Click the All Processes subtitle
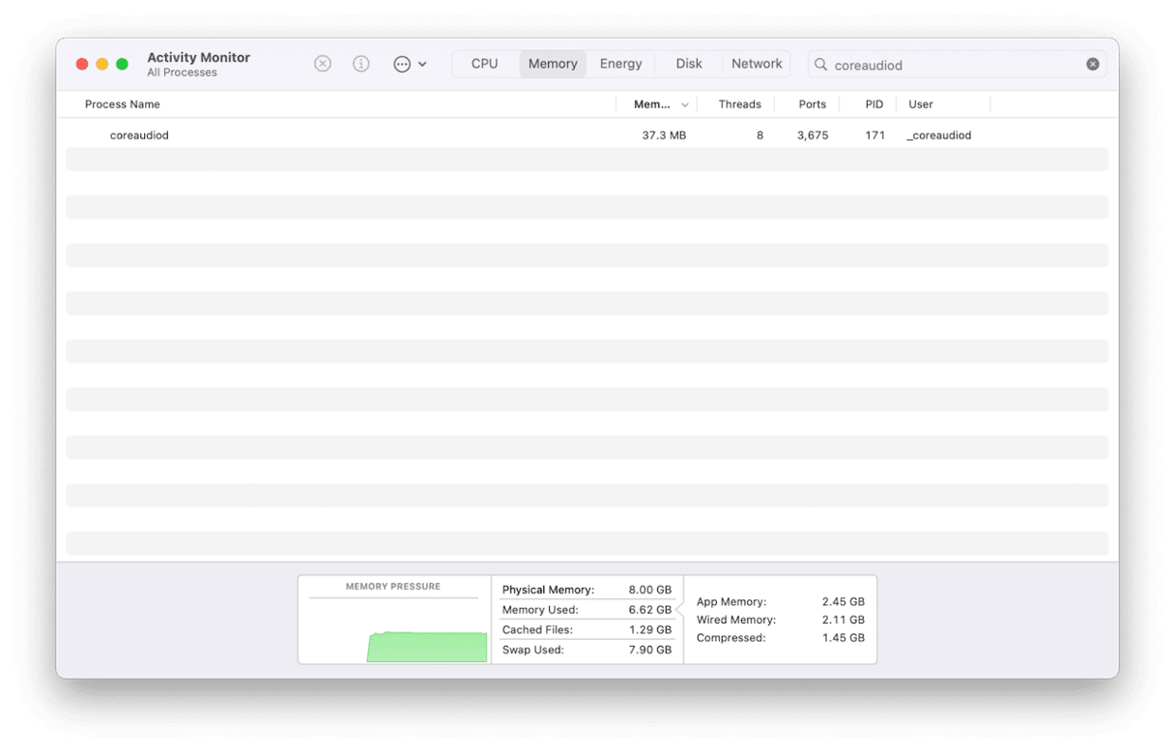This screenshot has width=1175, height=753. [182, 72]
